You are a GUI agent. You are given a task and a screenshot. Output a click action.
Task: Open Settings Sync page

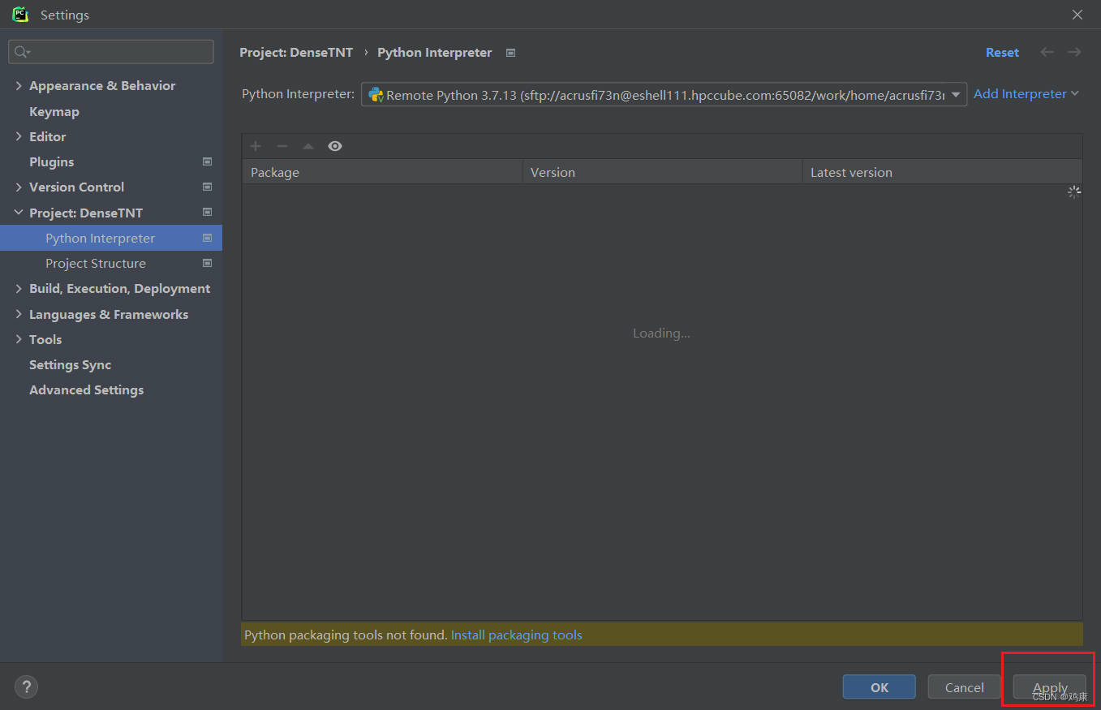(70, 364)
